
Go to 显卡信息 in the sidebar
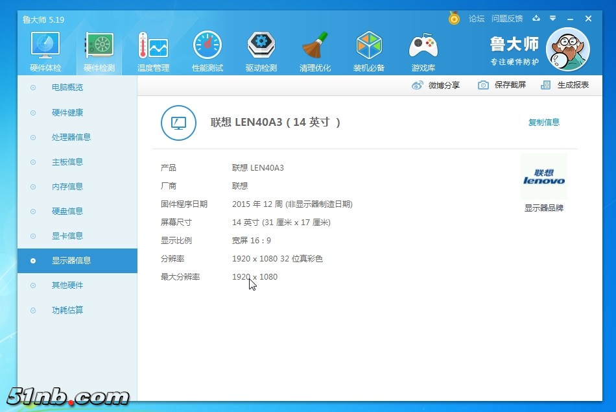click(67, 236)
